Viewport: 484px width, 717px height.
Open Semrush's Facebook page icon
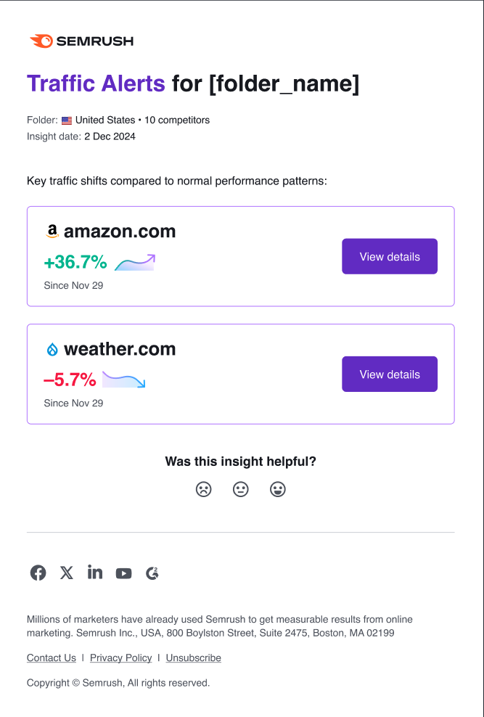tap(37, 573)
